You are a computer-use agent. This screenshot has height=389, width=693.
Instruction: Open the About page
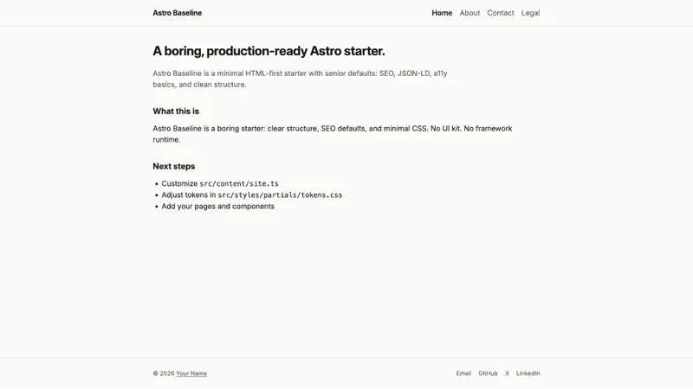pyautogui.click(x=470, y=13)
